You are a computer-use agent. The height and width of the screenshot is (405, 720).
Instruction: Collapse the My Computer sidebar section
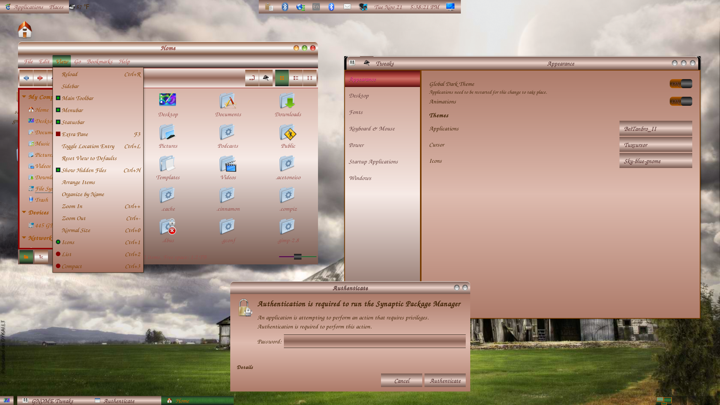(x=24, y=97)
